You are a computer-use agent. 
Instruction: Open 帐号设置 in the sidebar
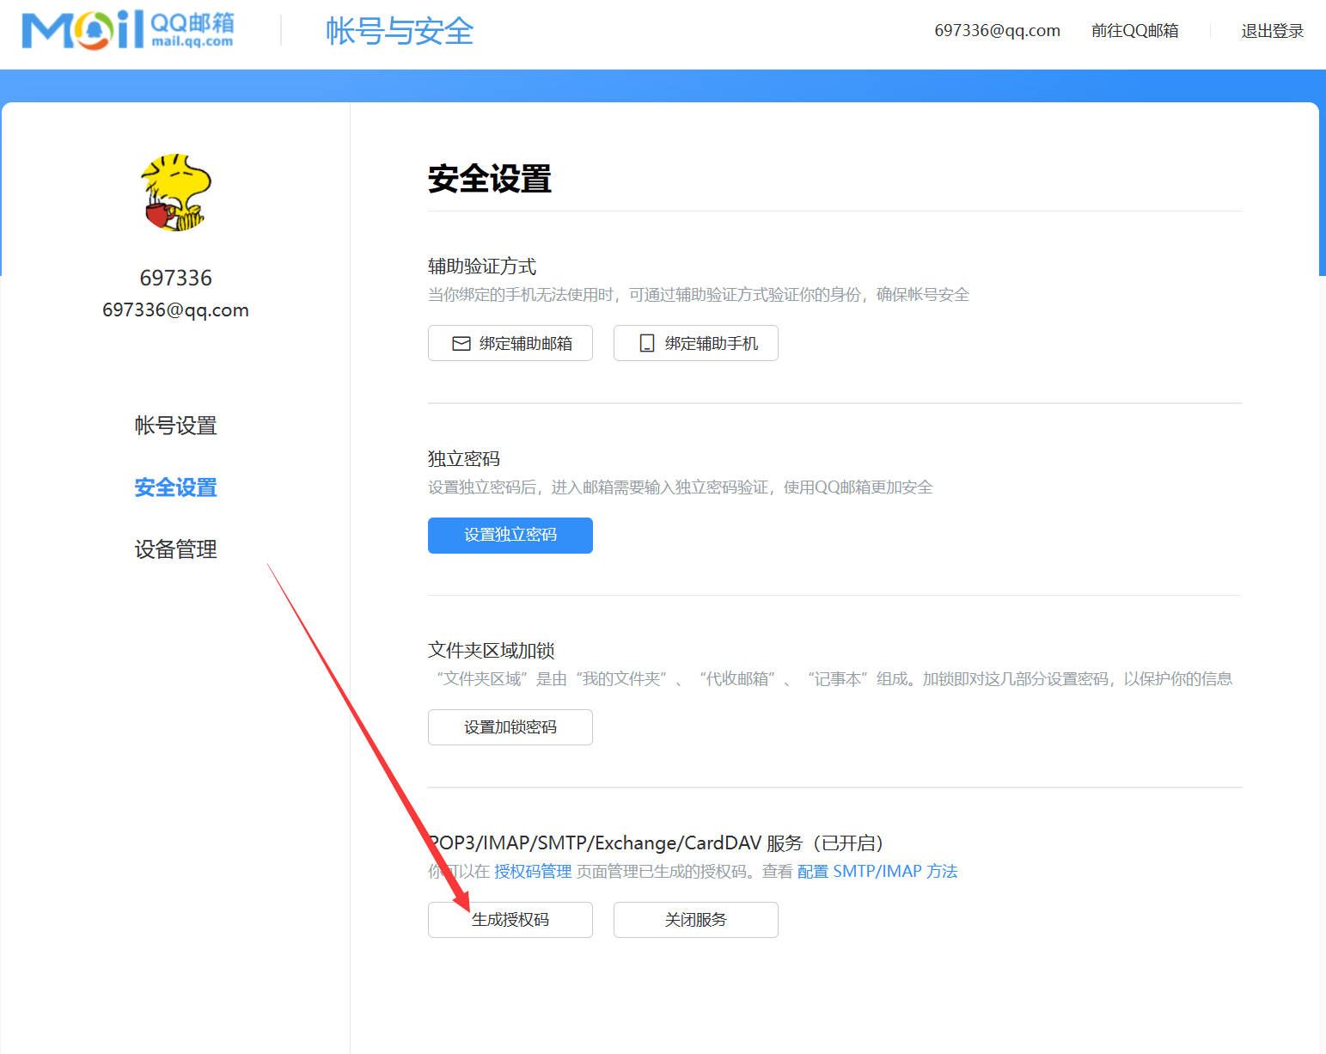[176, 426]
